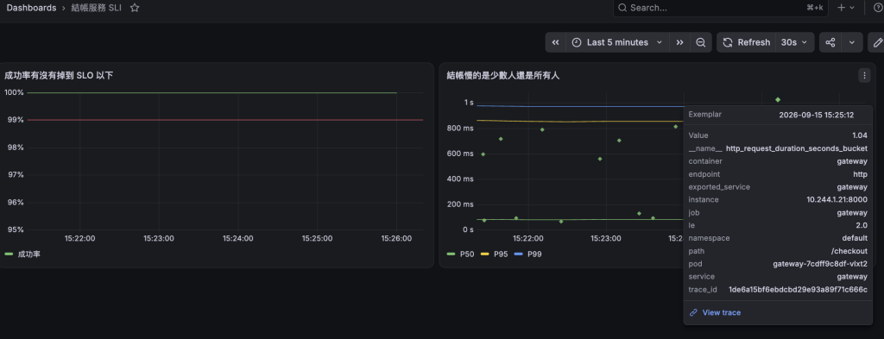Image resolution: width=884 pixels, height=339 pixels.
Task: Click the pod value gateway-7cdff9c8df-vlxt2
Action: 820,264
